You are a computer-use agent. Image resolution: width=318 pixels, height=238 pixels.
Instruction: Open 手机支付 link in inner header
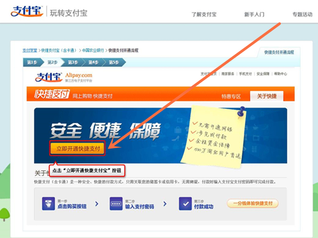[x=245, y=74]
